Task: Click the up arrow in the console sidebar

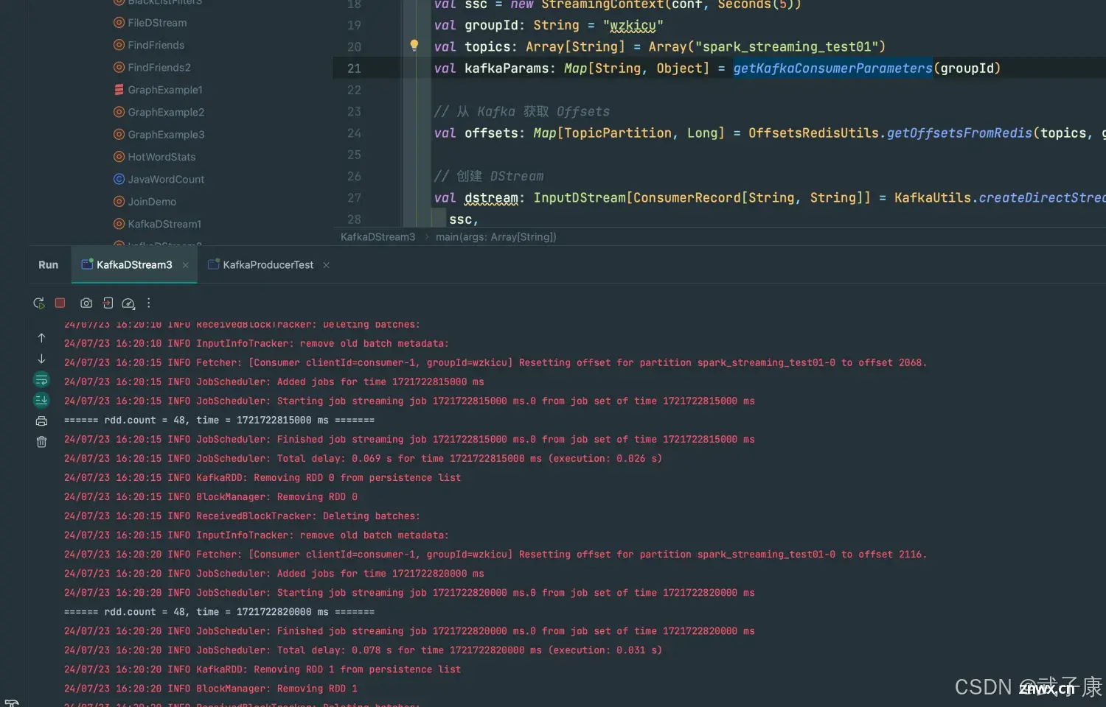Action: 41,338
